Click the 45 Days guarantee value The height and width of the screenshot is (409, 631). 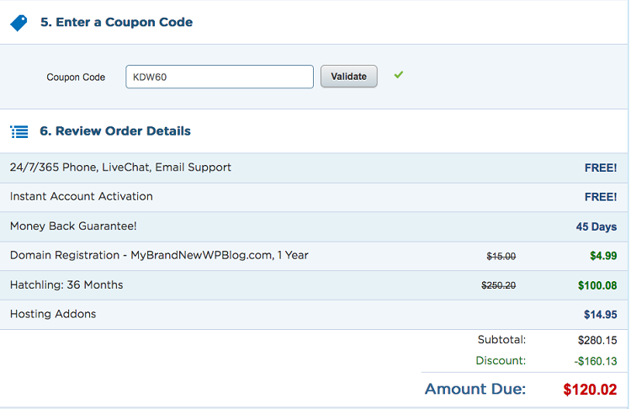596,226
